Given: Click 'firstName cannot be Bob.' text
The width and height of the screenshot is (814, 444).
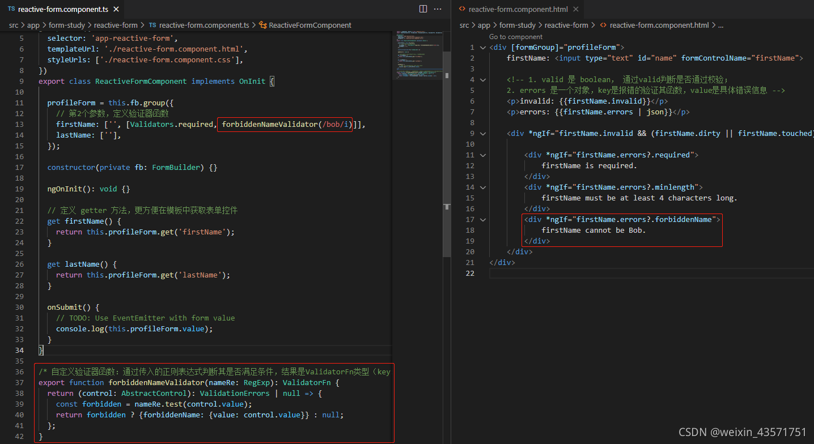Looking at the screenshot, I should 593,230.
